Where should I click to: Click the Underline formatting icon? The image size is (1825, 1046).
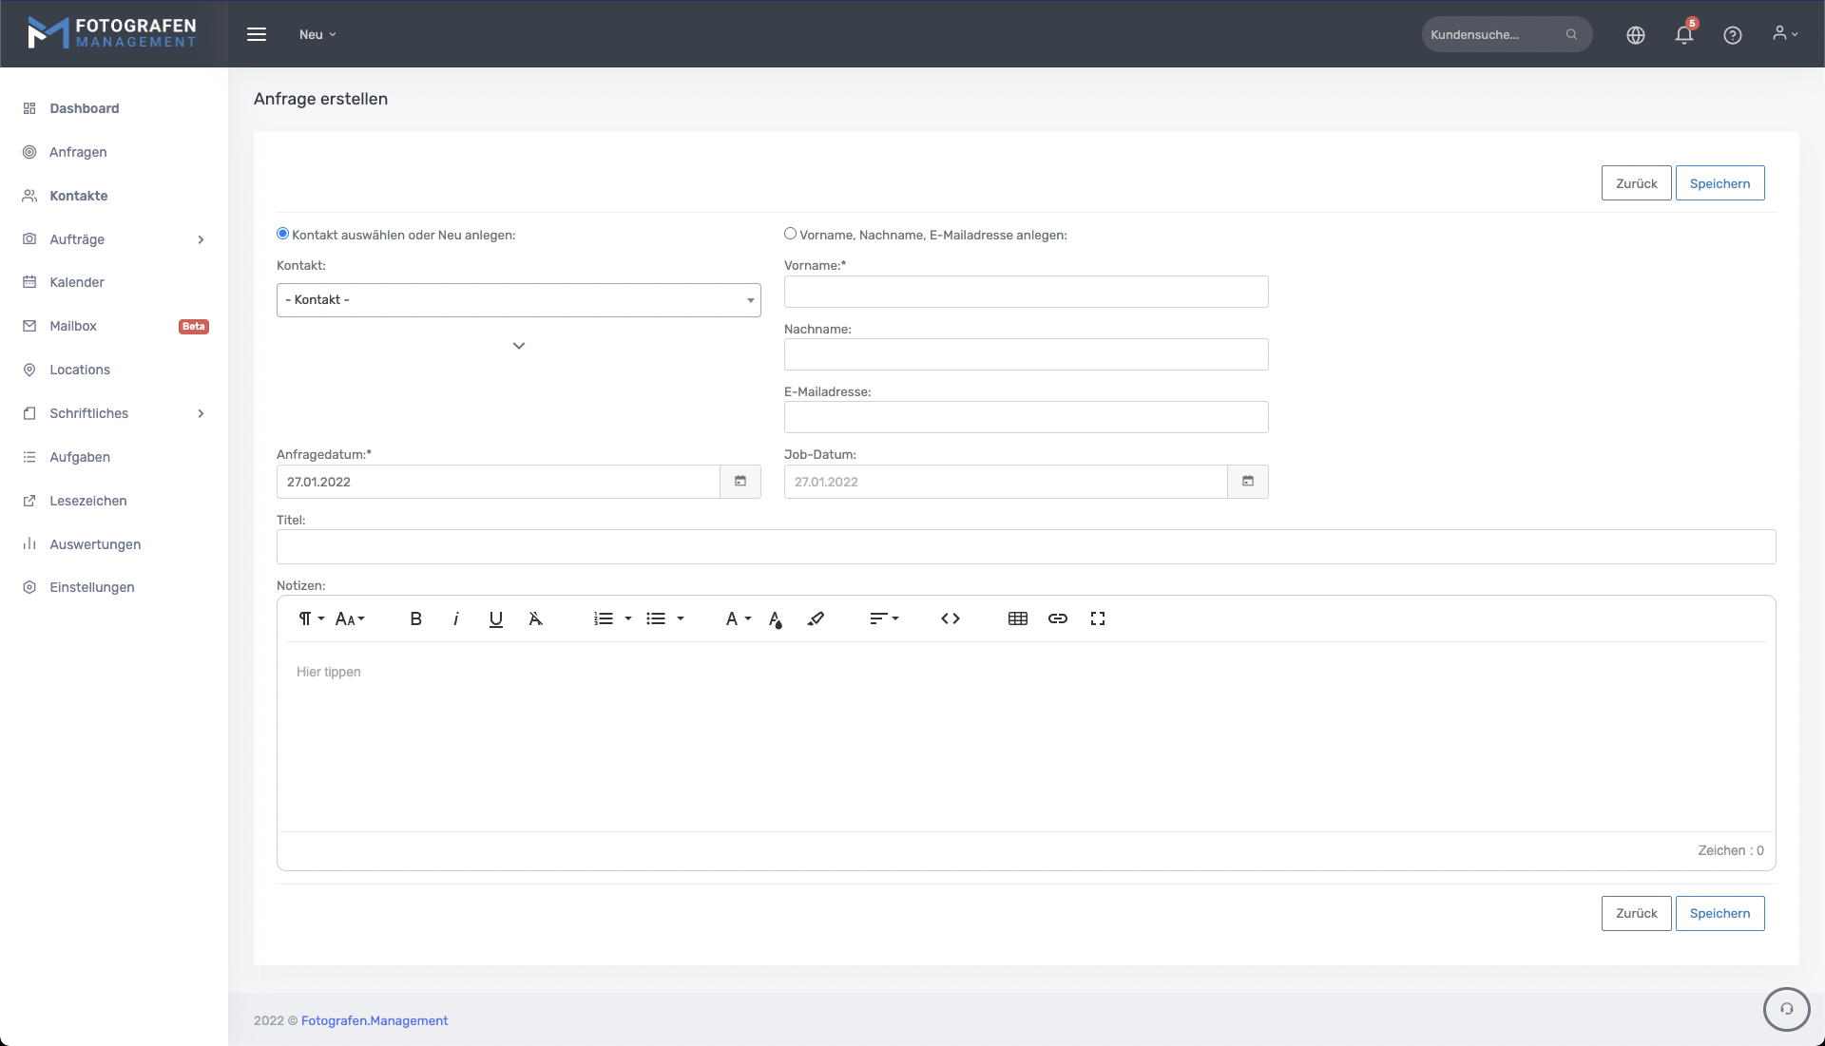tap(495, 618)
